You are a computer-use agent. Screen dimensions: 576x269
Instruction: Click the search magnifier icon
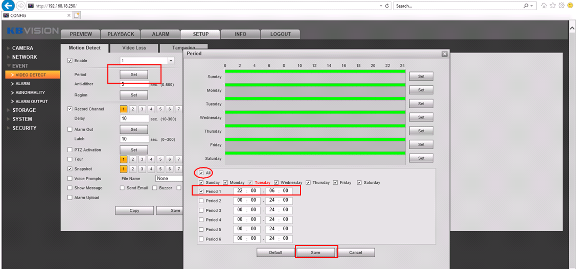[526, 6]
